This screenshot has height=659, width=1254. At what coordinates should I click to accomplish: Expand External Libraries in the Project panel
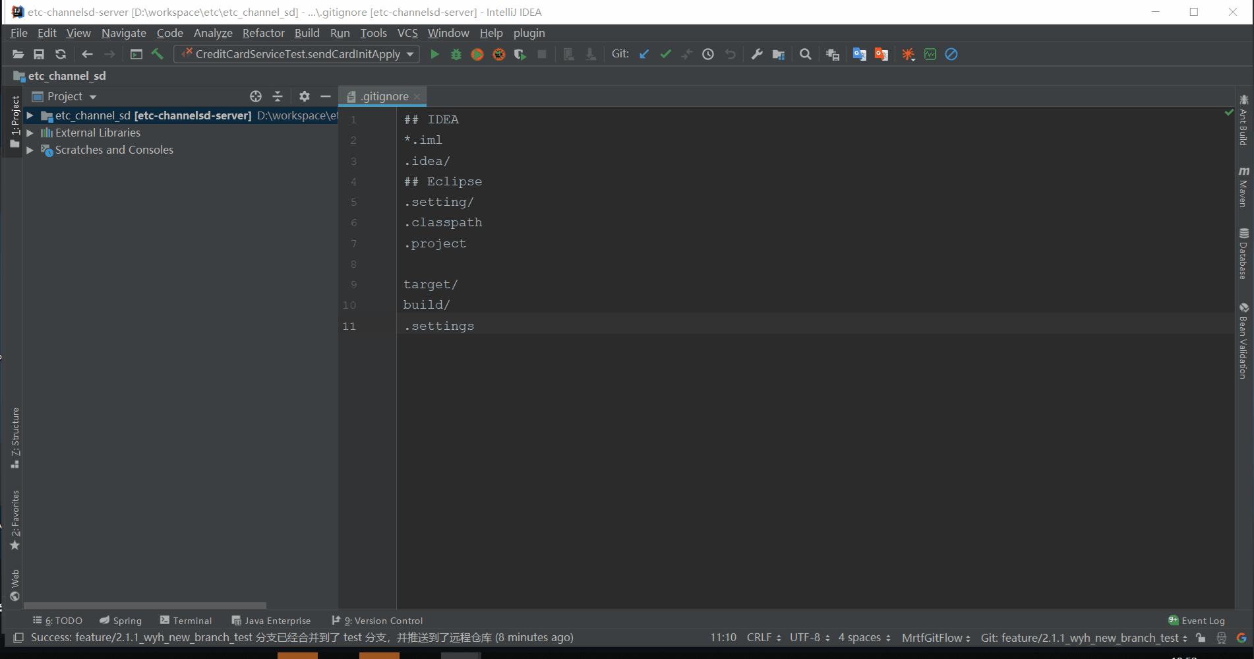pyautogui.click(x=29, y=133)
